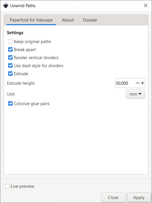This screenshot has width=152, height=203.
Task: Decrease extrude height with the minus button
Action: (138, 83)
